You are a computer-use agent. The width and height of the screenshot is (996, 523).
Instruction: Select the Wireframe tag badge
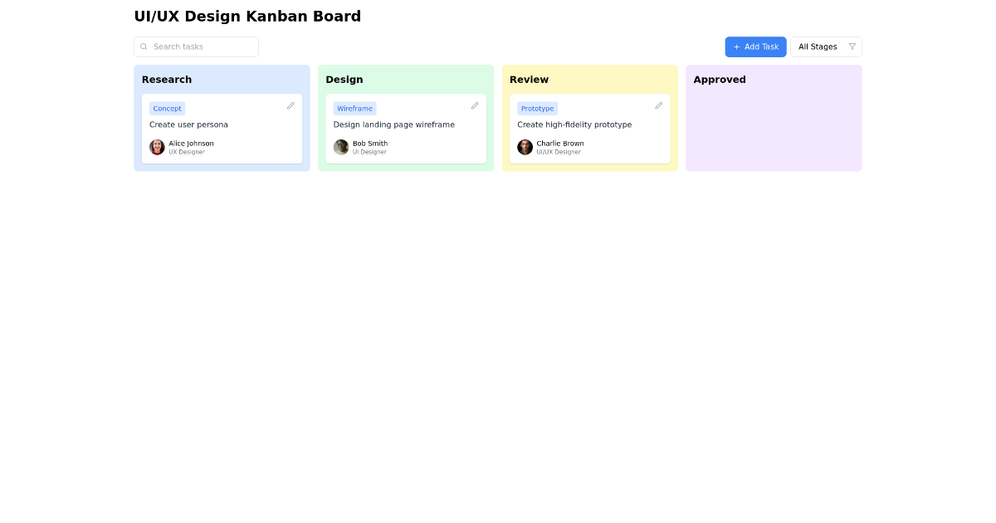(x=354, y=108)
